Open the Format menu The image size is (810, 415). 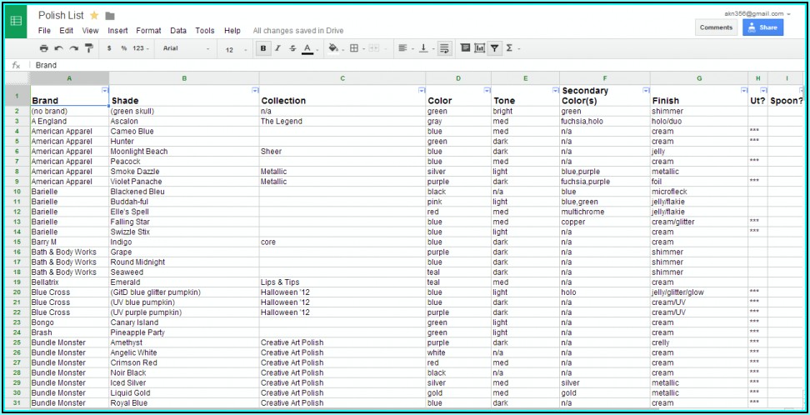[148, 31]
